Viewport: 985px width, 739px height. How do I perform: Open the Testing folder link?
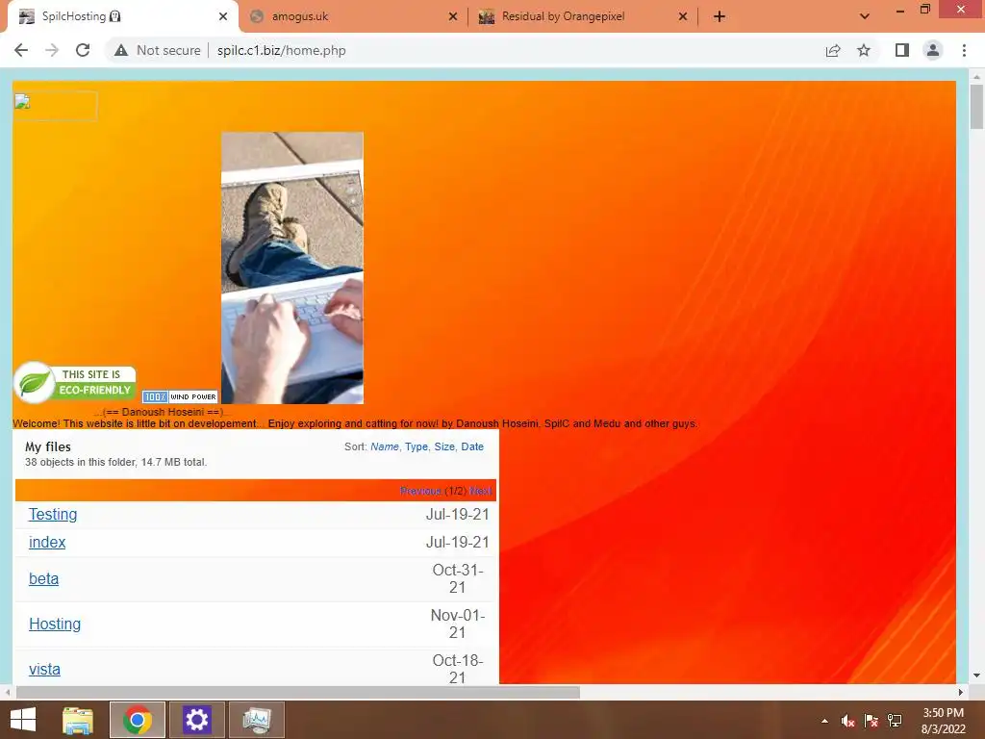tap(53, 514)
